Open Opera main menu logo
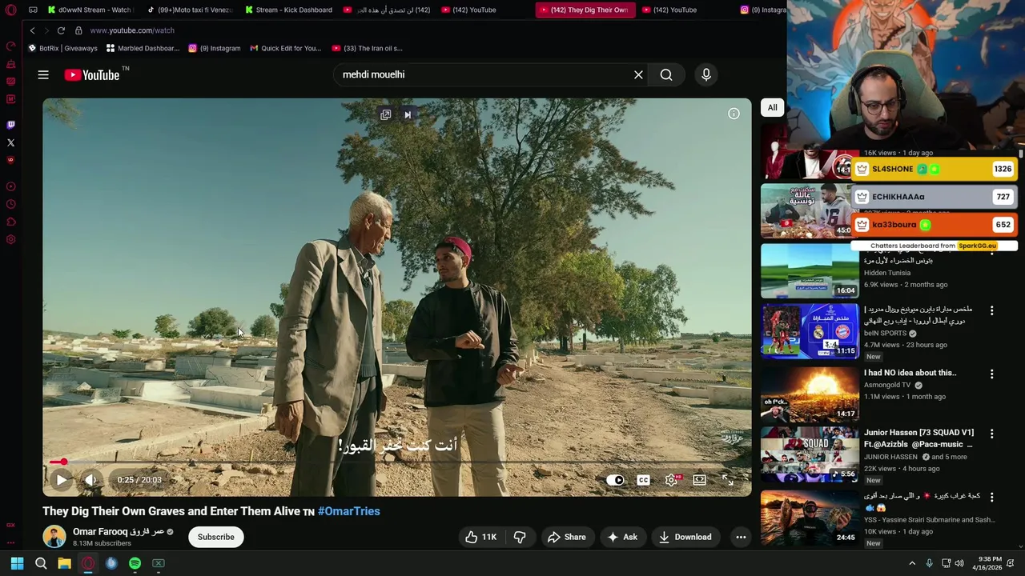Viewport: 1025px width, 576px height. point(10,10)
